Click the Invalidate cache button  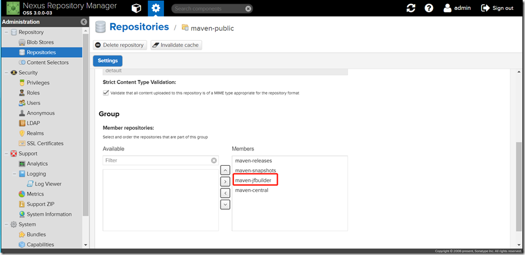(x=176, y=45)
